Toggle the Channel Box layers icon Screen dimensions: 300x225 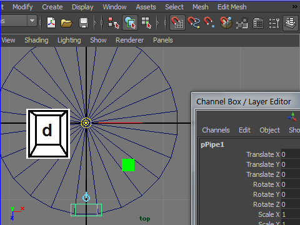pos(291,22)
